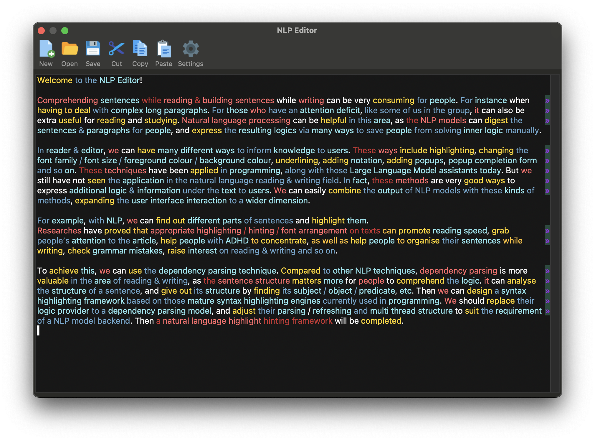This screenshot has height=441, width=595.
Task: Create a new document with New icon
Action: [46, 49]
